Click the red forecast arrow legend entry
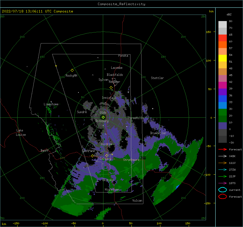243x227 pixels. point(222,149)
